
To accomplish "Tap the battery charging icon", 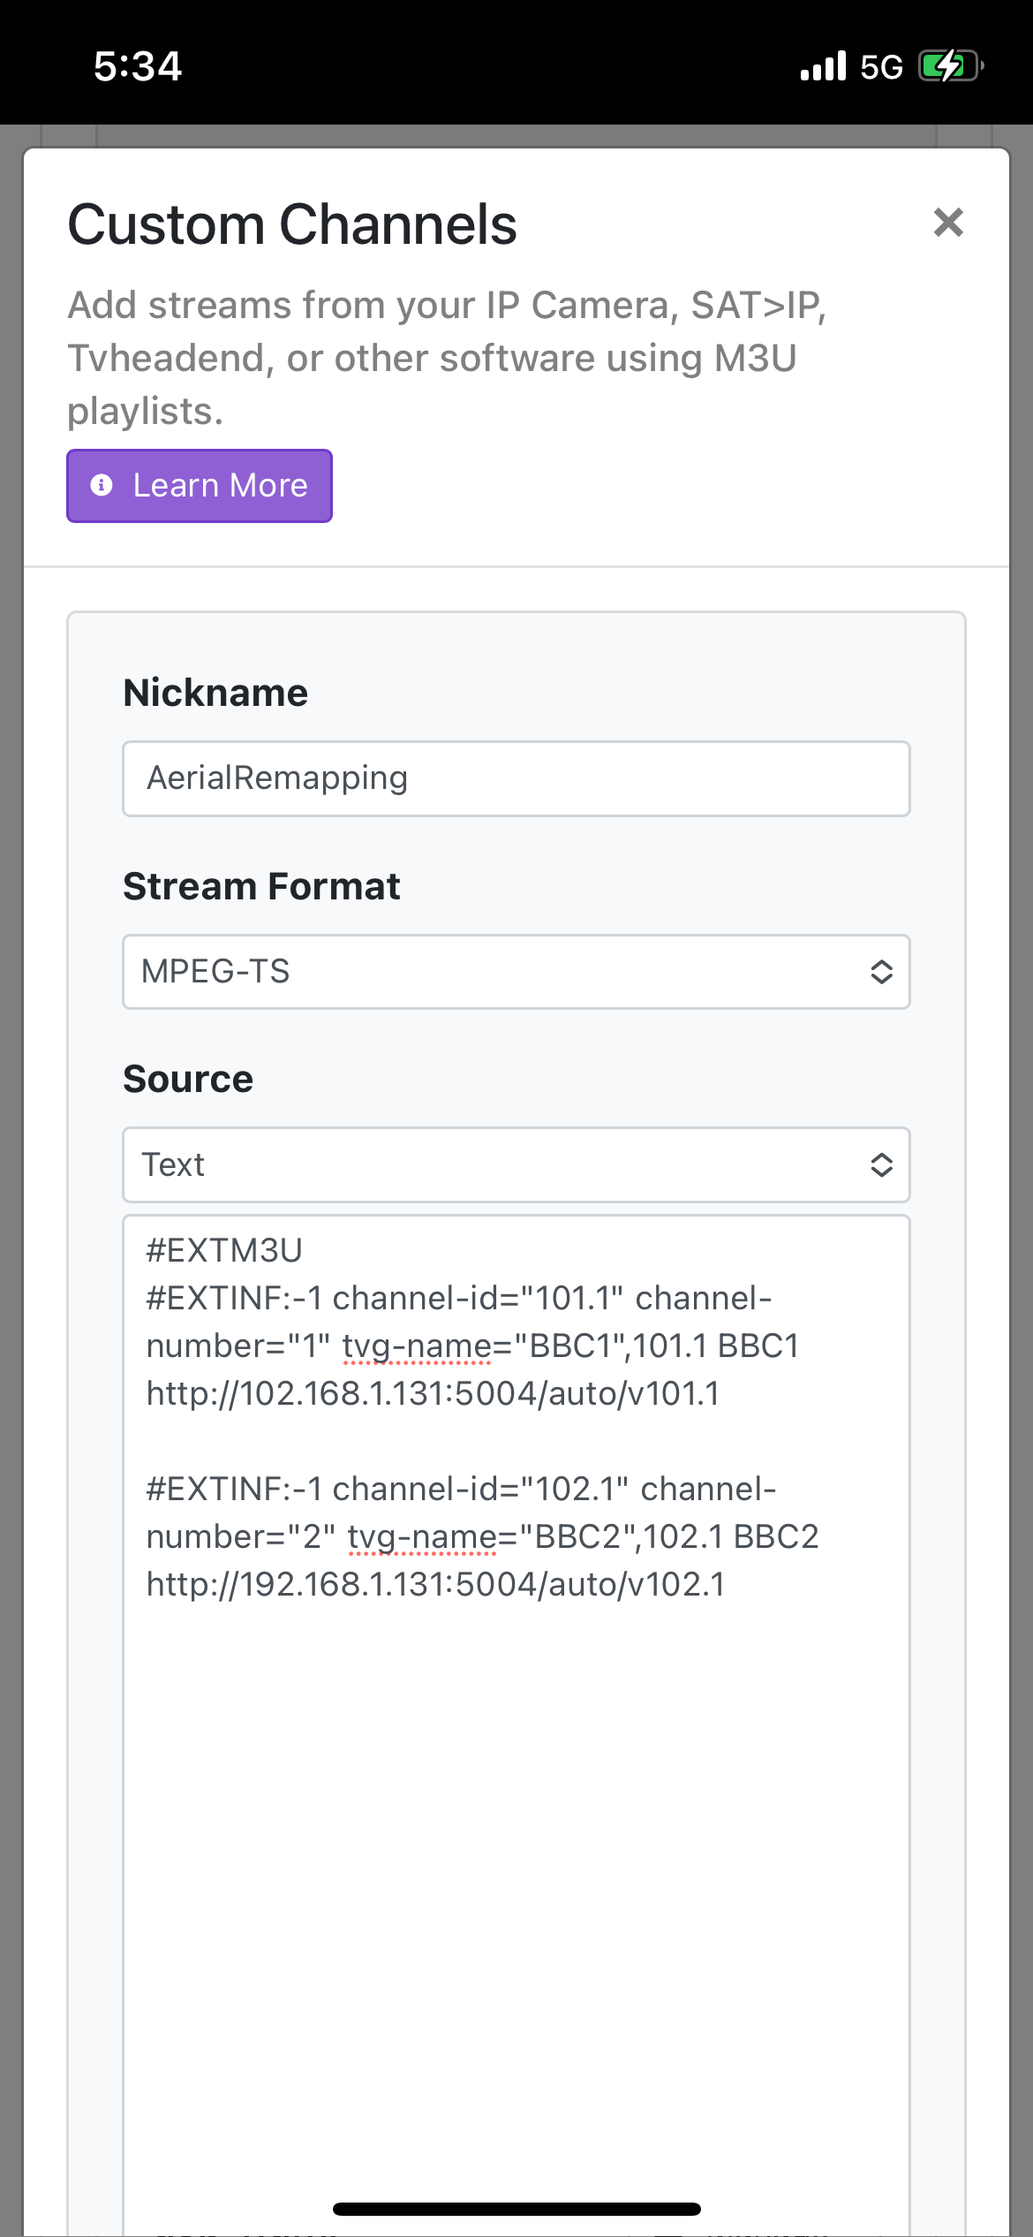I will click(x=949, y=66).
